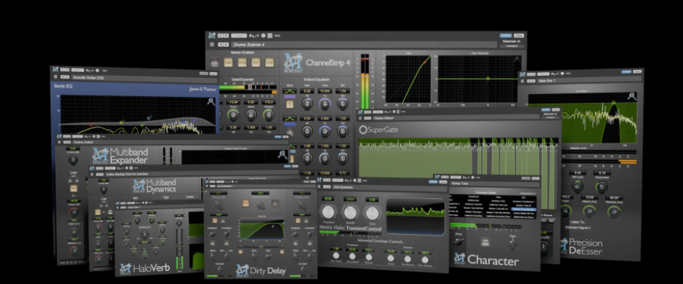
Task: Click the magnifier icon in Precision DeEsser graph
Action: 632,96
